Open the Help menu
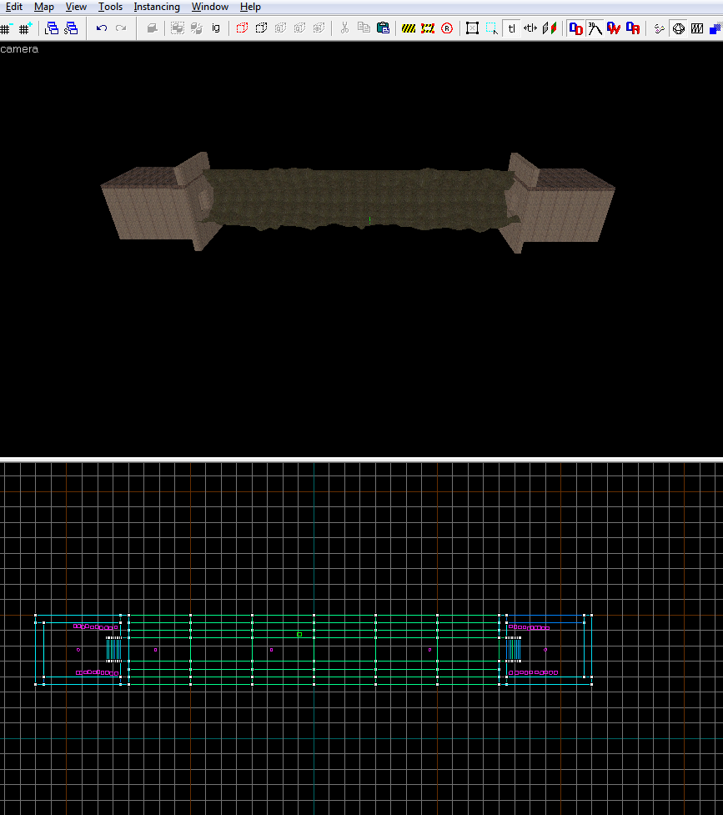 [250, 7]
